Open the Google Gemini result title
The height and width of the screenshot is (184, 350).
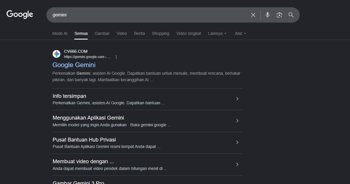click(74, 65)
